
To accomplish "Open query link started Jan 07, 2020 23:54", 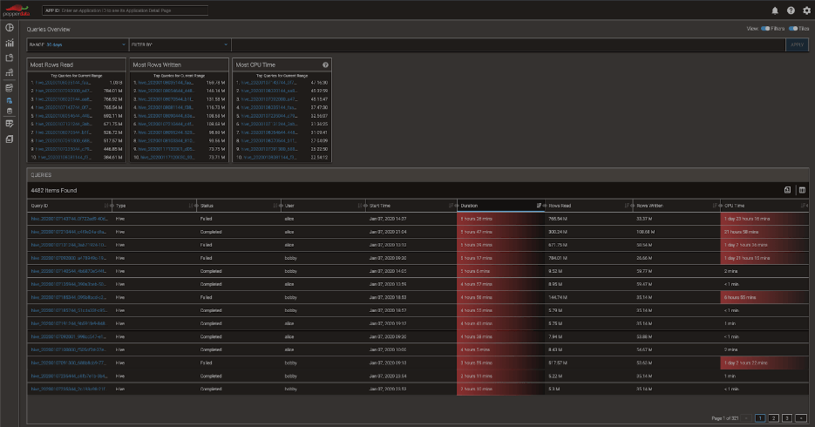I will click(69, 376).
